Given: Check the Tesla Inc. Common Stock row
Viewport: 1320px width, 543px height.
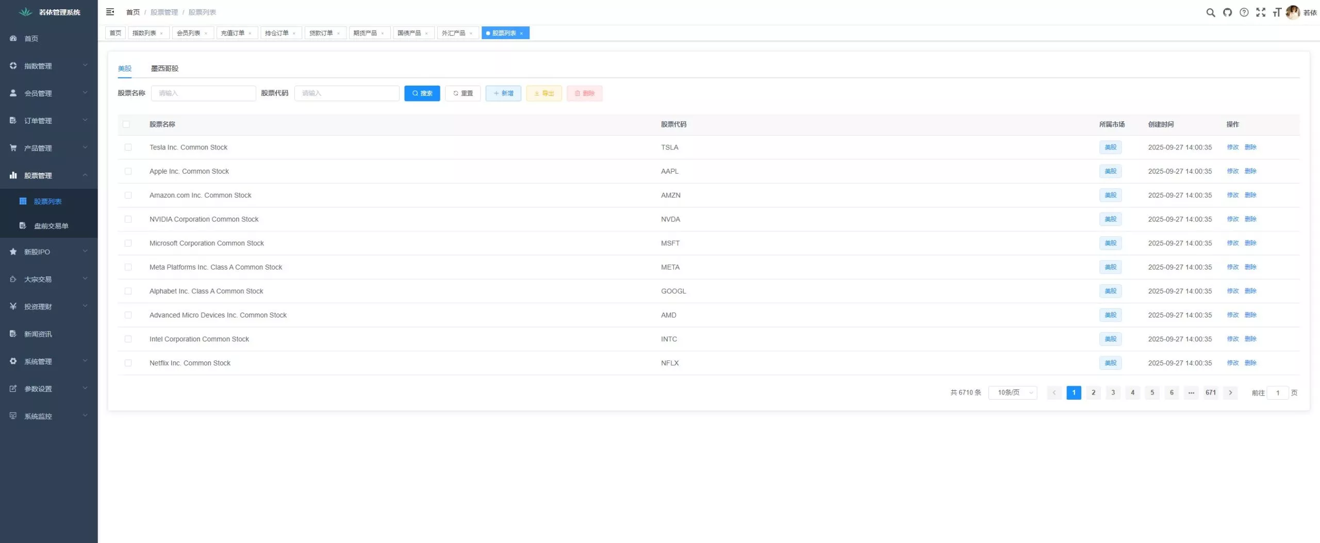Looking at the screenshot, I should [x=128, y=147].
